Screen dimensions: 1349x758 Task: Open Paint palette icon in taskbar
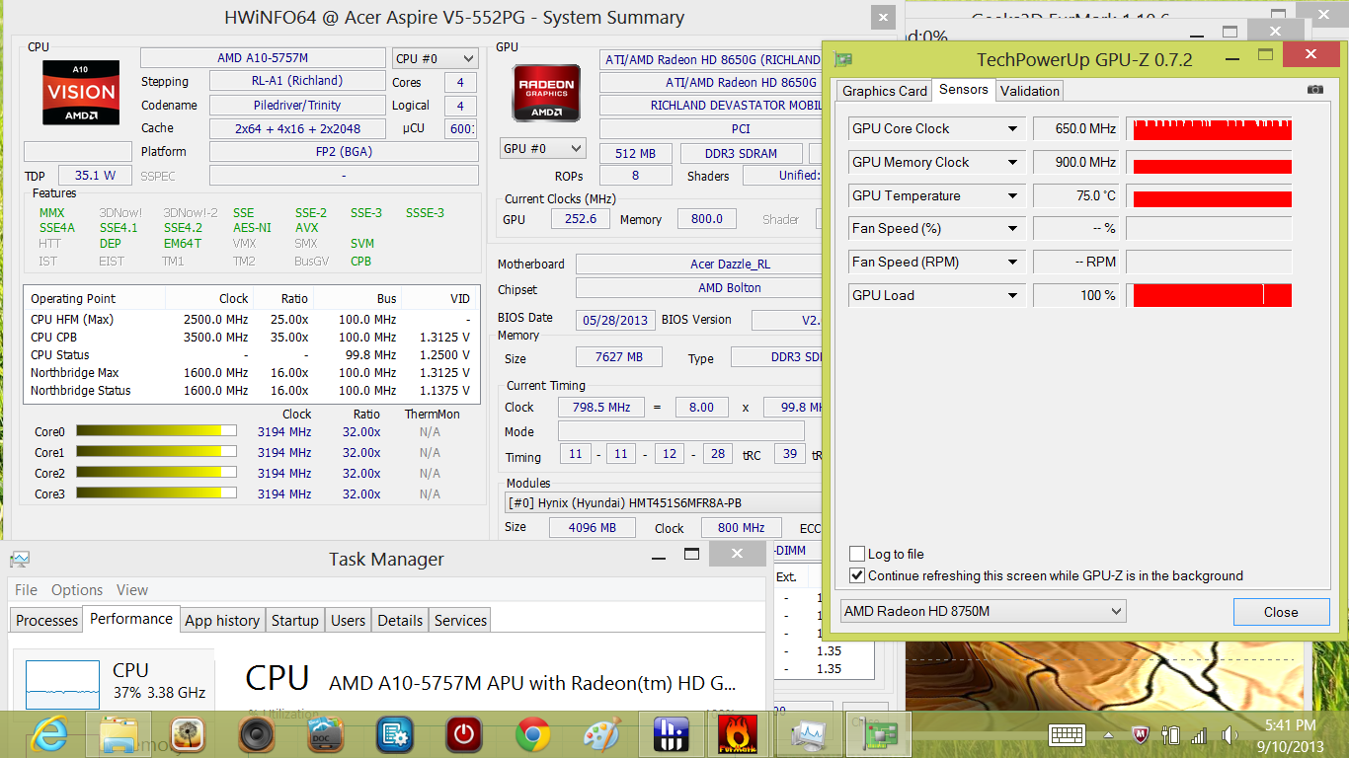click(601, 734)
